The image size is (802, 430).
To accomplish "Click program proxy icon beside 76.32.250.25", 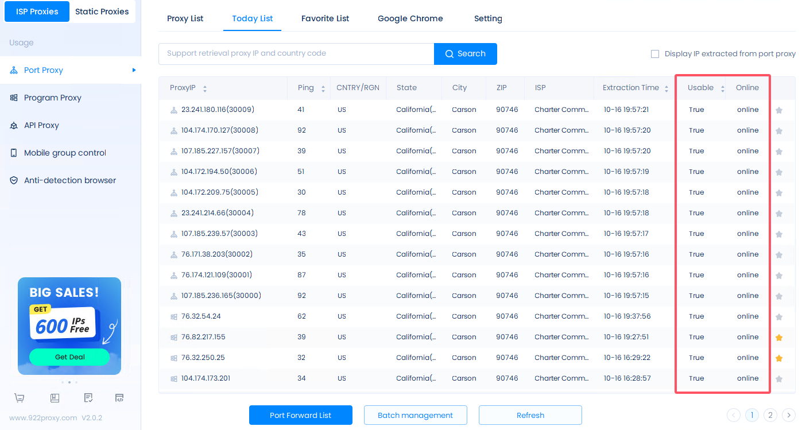I will click(174, 358).
